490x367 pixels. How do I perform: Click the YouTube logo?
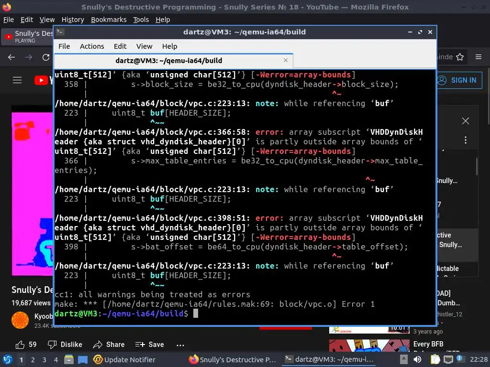pos(44,80)
